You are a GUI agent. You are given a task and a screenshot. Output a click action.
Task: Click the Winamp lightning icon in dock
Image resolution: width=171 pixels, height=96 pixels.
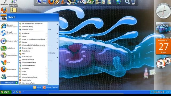[57, 2]
